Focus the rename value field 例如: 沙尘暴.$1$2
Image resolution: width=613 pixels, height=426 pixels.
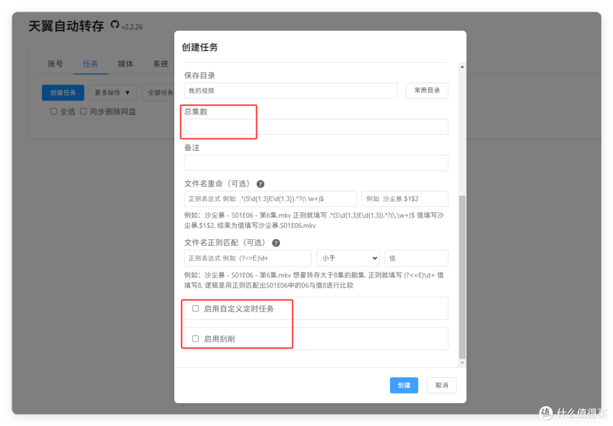pyautogui.click(x=405, y=199)
